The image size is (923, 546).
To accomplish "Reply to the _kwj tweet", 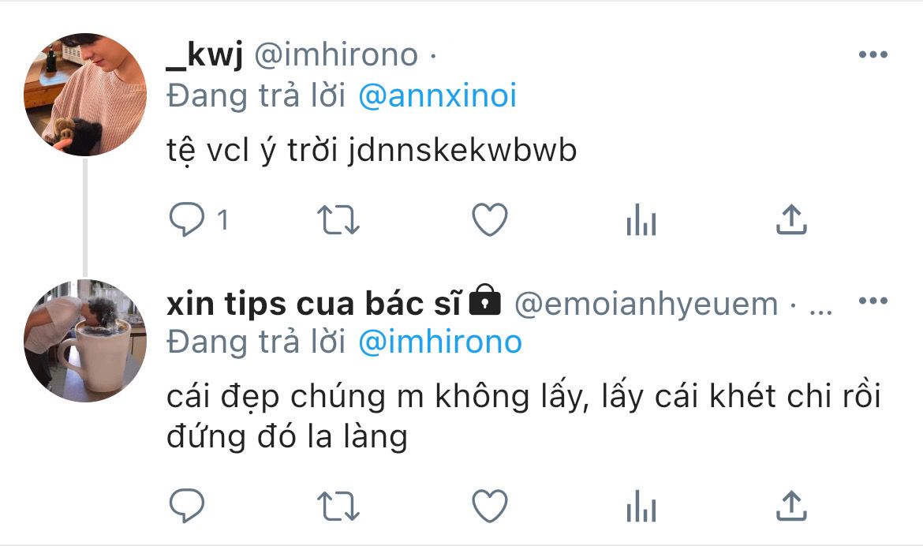I will point(187,219).
